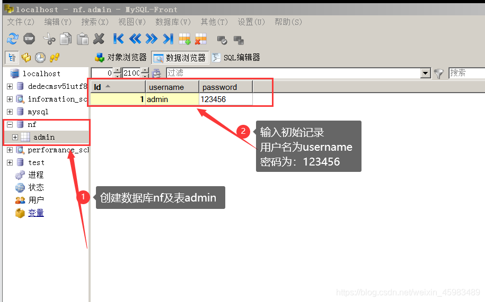The image size is (485, 302).
Task: Click the 变量 link in tree
Action: pyautogui.click(x=36, y=213)
